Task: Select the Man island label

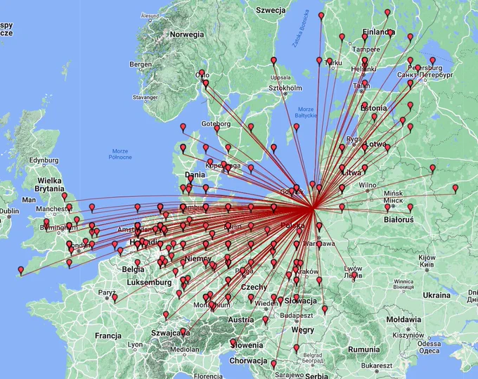Action: tap(29, 200)
